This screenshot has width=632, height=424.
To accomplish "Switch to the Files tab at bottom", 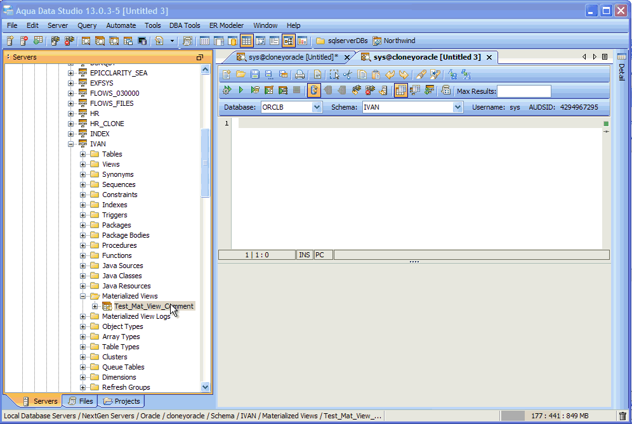I will 81,401.
